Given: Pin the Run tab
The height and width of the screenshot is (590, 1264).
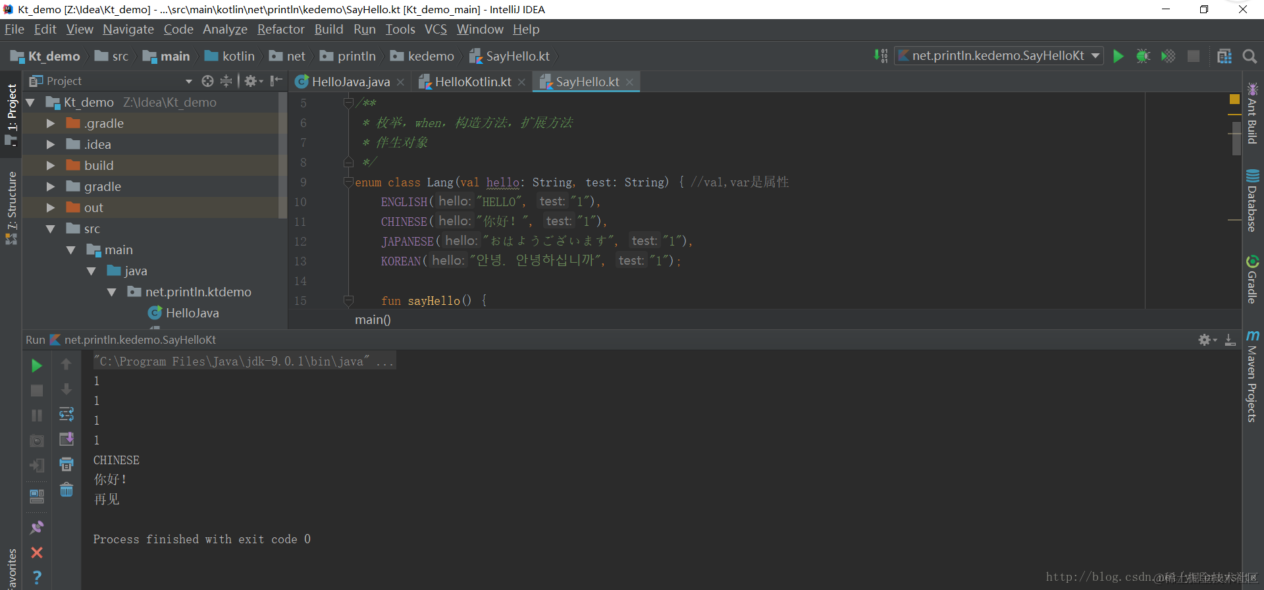Looking at the screenshot, I should 37,527.
